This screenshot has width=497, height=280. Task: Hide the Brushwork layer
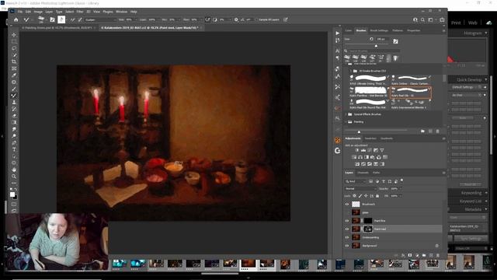tap(347, 205)
